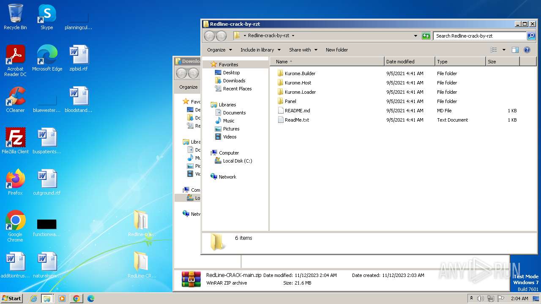Open Google Chrome desktop shortcut
The height and width of the screenshot is (304, 541).
click(15, 226)
